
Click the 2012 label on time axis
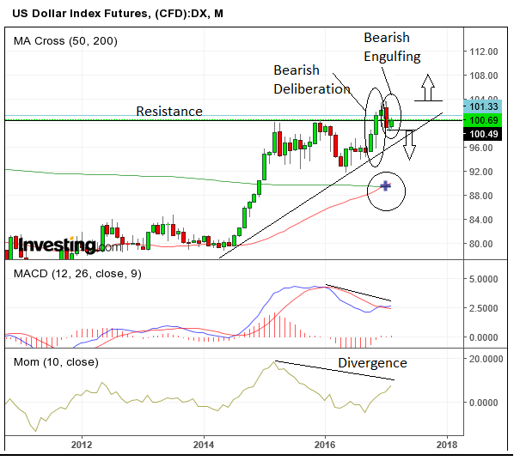[x=83, y=445]
